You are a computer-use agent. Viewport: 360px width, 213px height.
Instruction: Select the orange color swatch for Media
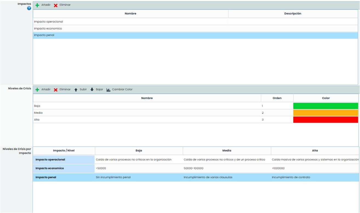[x=325, y=113]
